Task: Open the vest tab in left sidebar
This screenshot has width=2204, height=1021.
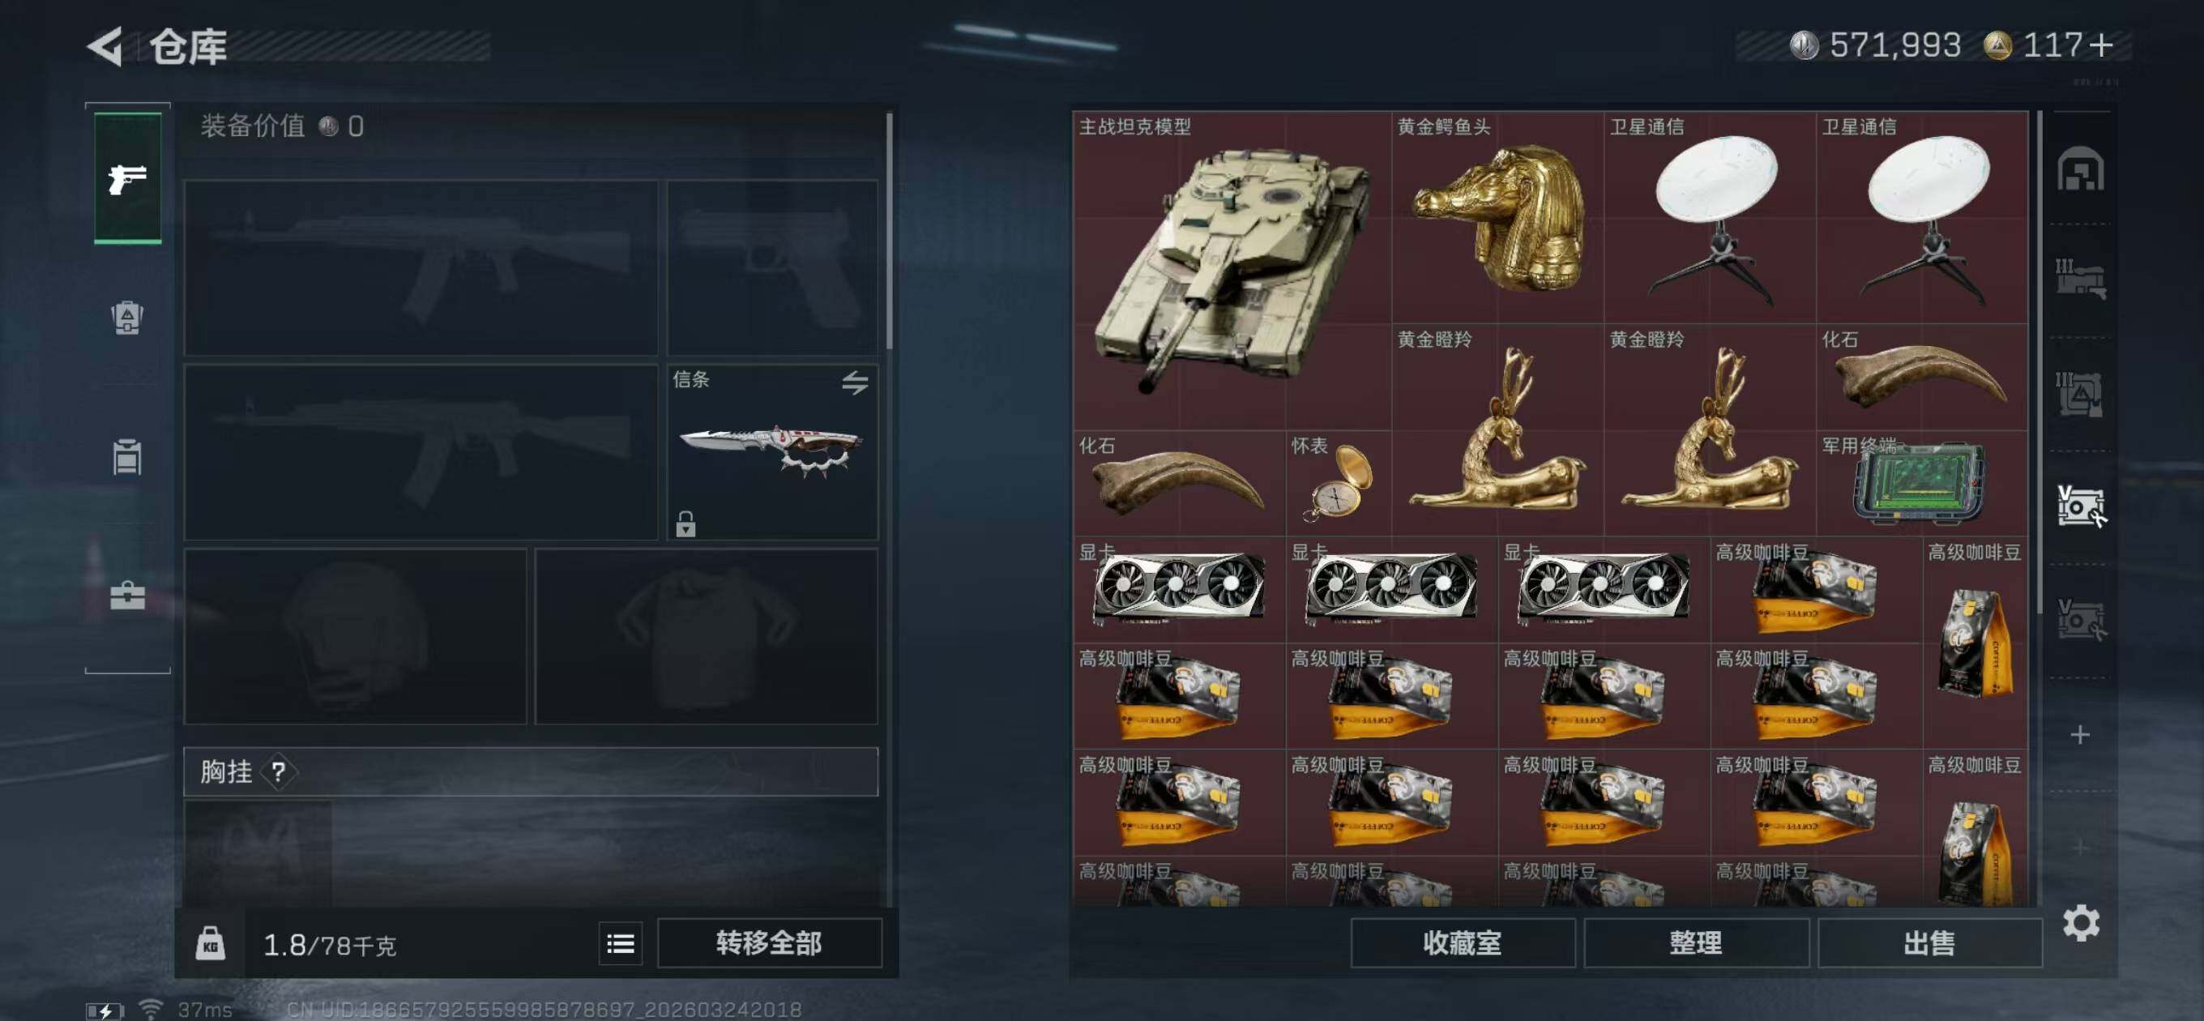Action: tap(127, 456)
